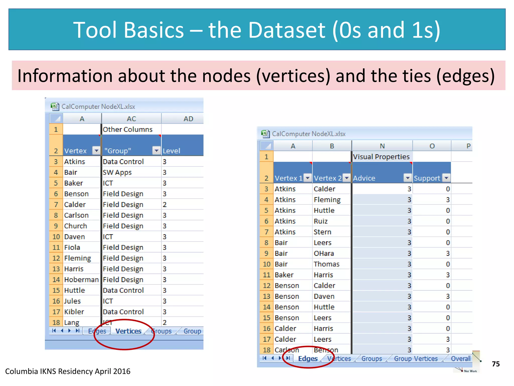Select column O header in right spreadsheet
The height and width of the screenshot is (386, 514).
[432, 146]
